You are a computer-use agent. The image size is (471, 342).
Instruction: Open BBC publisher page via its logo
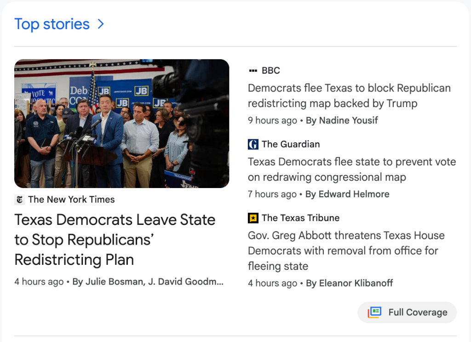point(253,70)
